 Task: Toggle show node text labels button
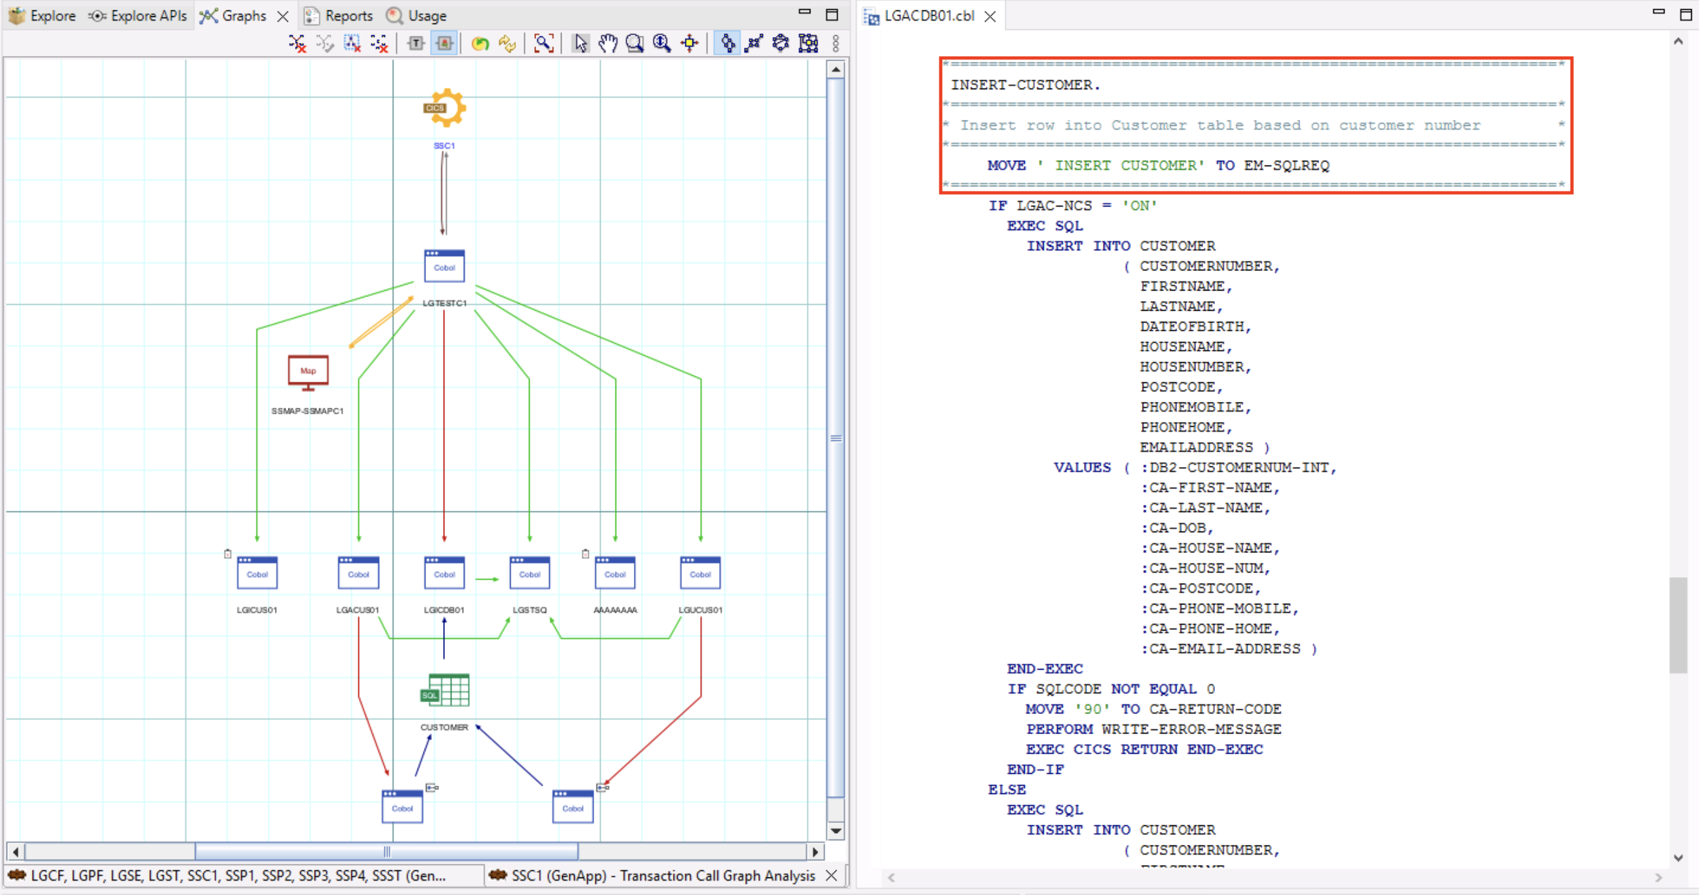click(x=416, y=44)
